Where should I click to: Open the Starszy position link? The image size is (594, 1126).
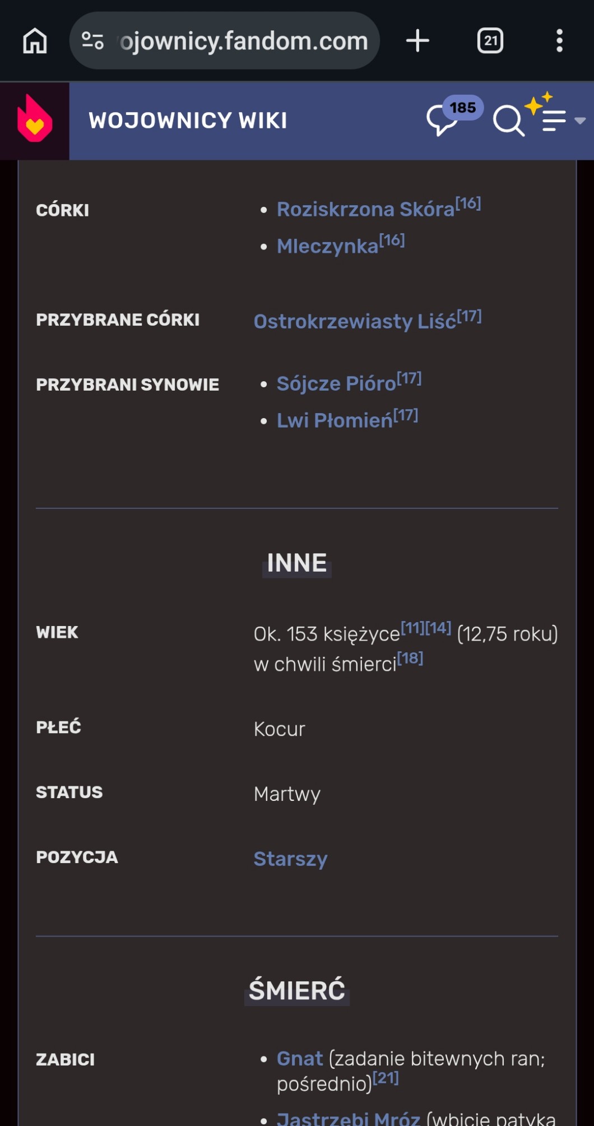[x=290, y=859]
